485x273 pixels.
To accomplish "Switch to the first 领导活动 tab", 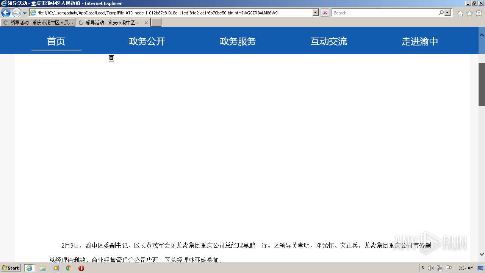I will [x=38, y=23].
